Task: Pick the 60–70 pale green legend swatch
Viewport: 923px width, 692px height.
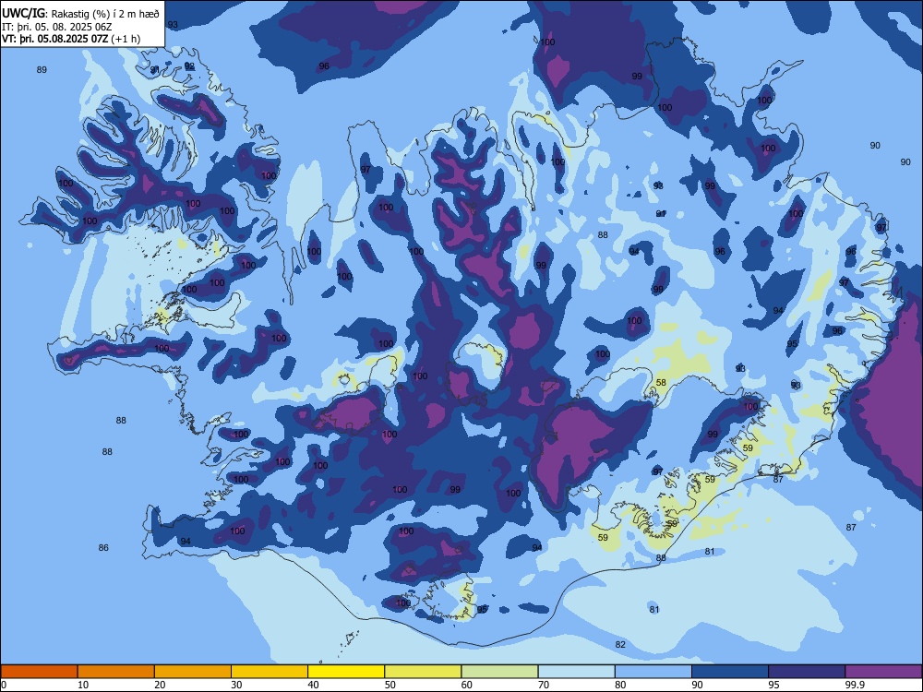Action: click(x=499, y=672)
